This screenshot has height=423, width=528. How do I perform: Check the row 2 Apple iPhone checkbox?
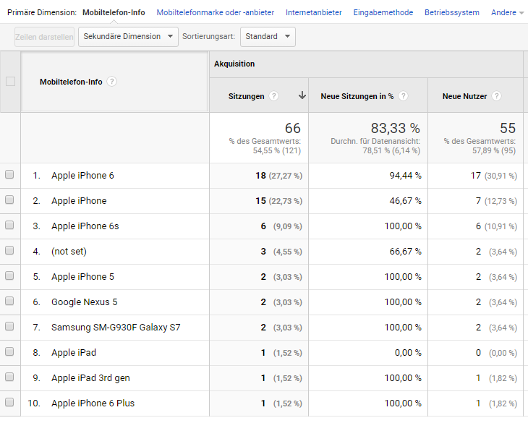pyautogui.click(x=9, y=200)
